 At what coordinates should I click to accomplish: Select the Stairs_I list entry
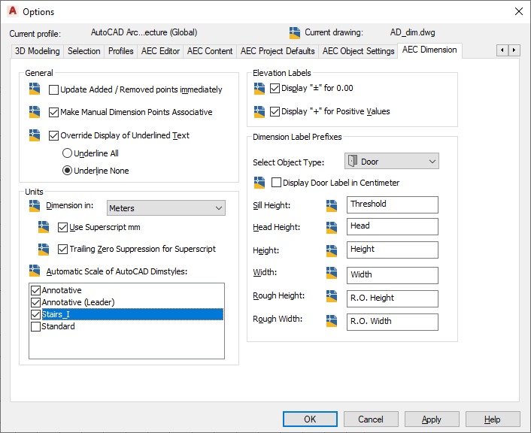point(132,314)
